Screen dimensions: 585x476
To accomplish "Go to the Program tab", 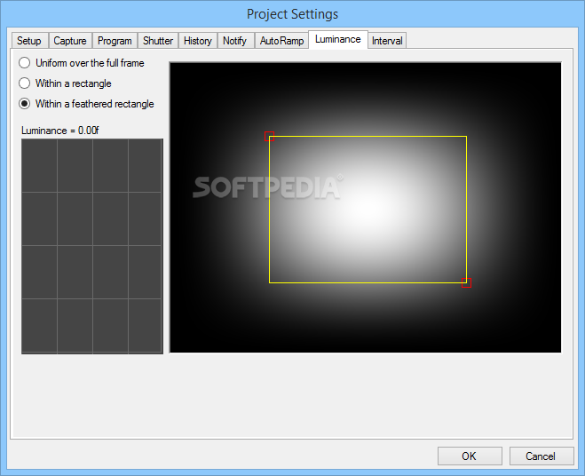I will pyautogui.click(x=115, y=40).
